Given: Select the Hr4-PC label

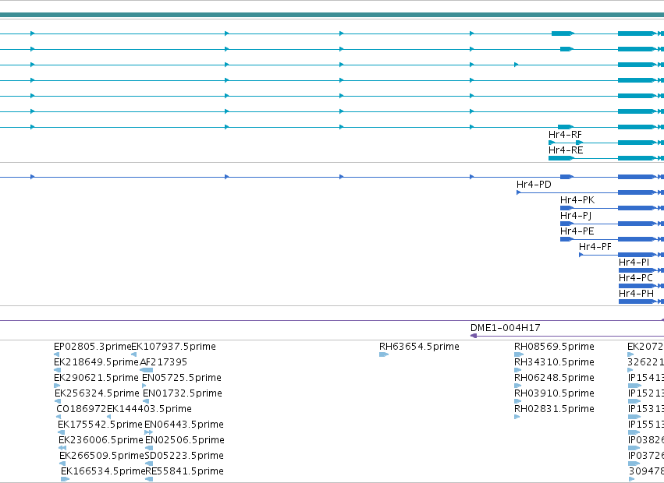Looking at the screenshot, I should tap(635, 278).
